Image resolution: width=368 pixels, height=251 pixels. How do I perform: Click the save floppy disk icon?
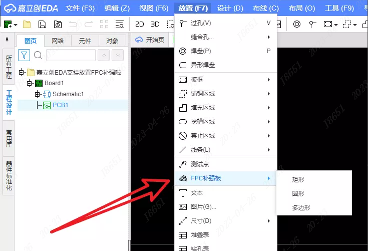pos(42,24)
